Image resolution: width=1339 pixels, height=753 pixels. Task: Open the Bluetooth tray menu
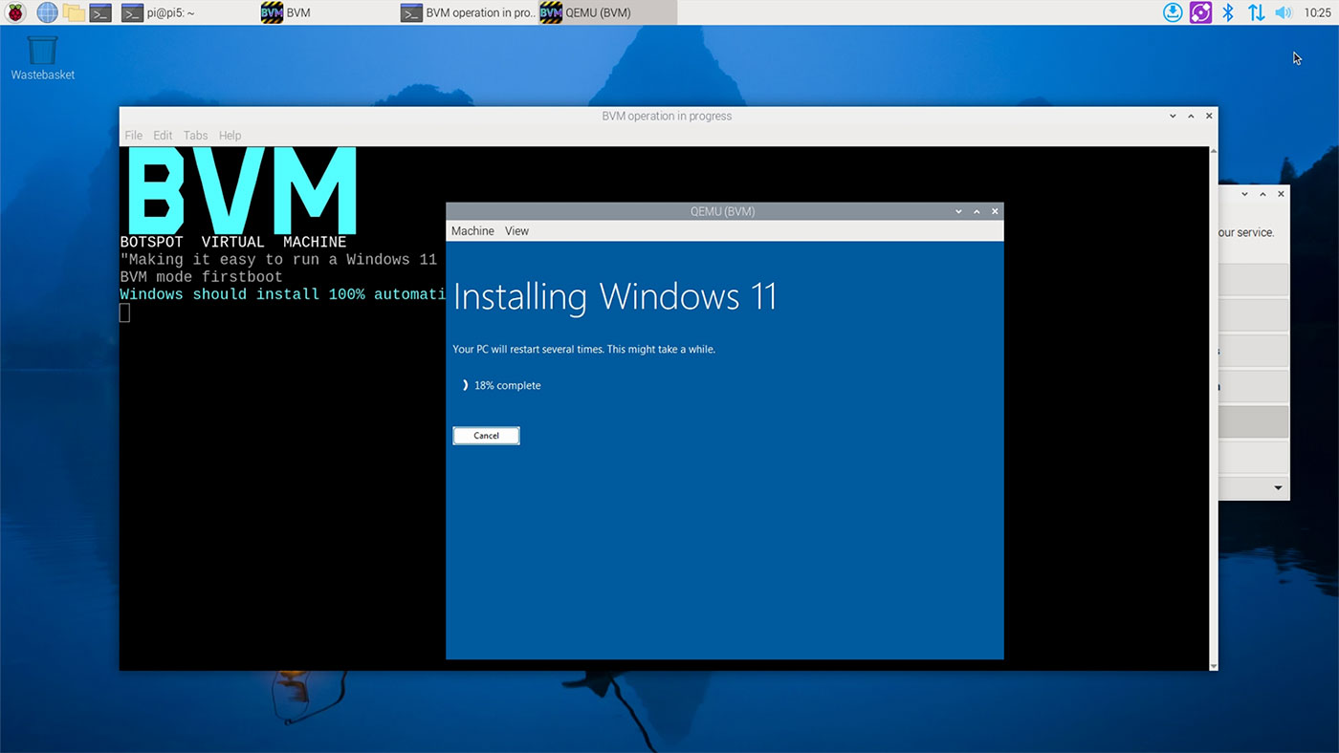point(1229,12)
